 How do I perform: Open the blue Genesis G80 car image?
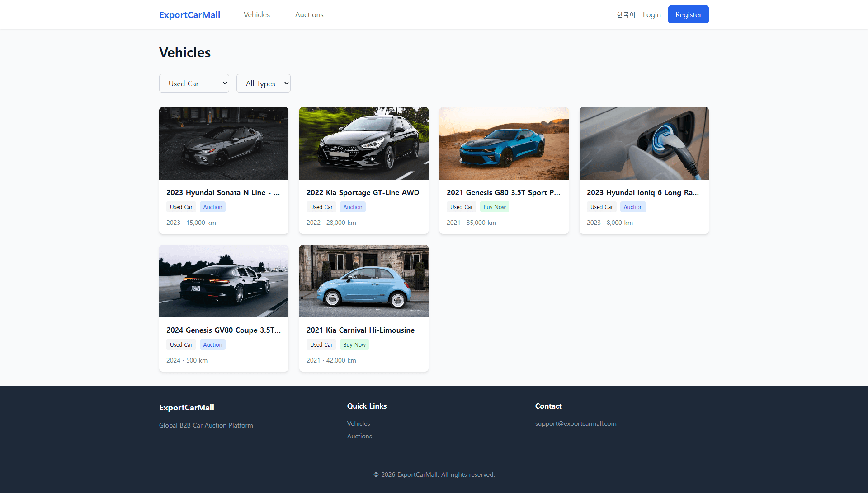pos(504,143)
